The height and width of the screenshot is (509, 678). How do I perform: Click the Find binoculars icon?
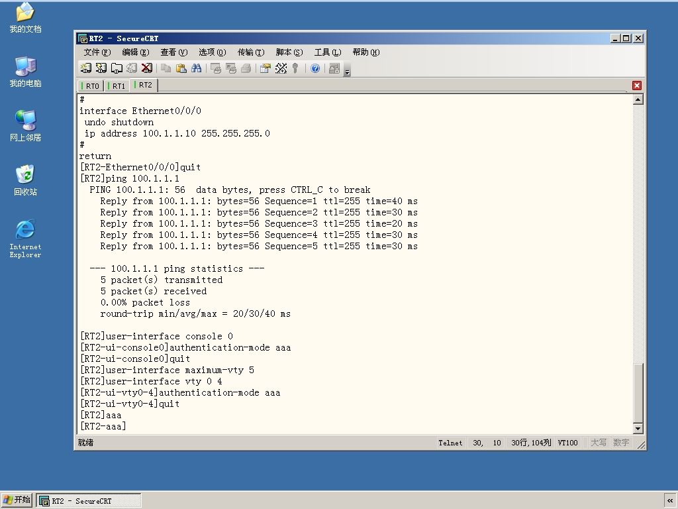(196, 68)
